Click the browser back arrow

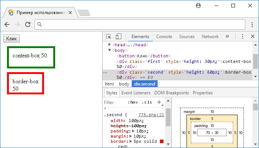(x=7, y=24)
